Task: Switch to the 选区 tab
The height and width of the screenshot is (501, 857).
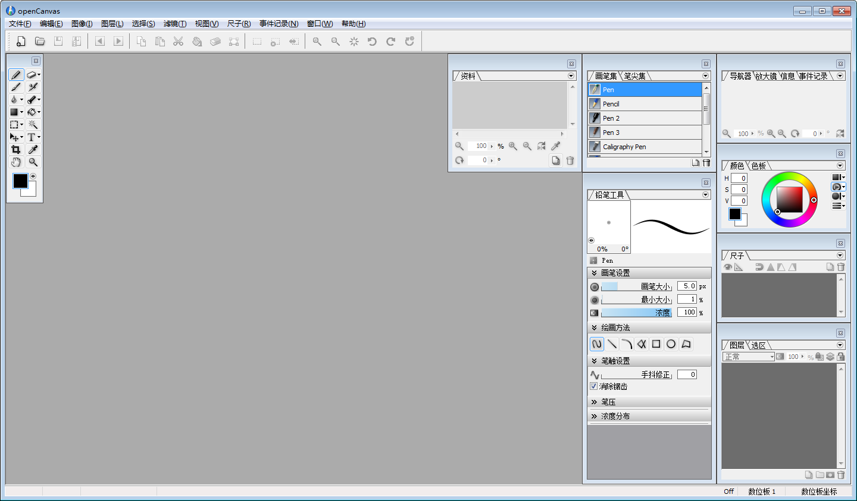Action: (758, 345)
